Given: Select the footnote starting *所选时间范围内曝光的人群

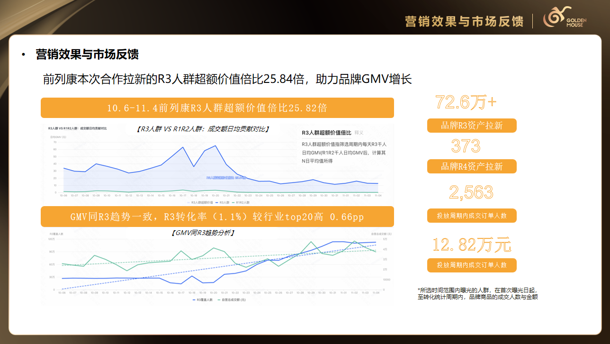Looking at the screenshot, I should (x=477, y=293).
